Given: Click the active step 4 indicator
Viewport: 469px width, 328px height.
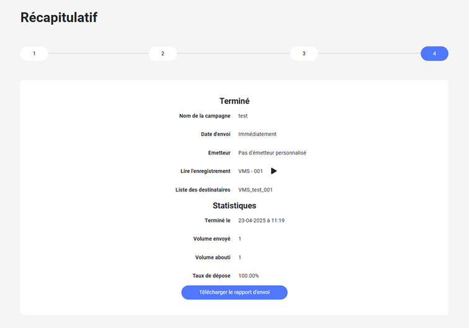Looking at the screenshot, I should [x=434, y=54].
